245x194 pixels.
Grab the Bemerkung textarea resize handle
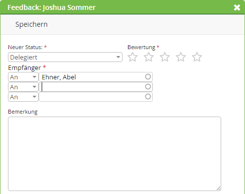coord(218,188)
